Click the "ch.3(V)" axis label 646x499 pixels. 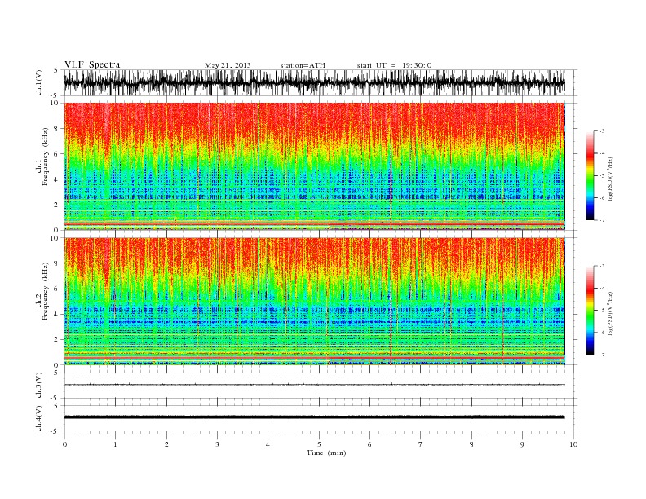39,386
